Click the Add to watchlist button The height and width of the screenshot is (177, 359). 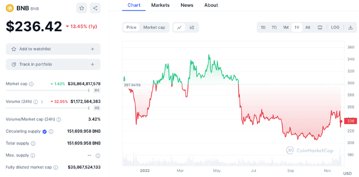pos(53,49)
